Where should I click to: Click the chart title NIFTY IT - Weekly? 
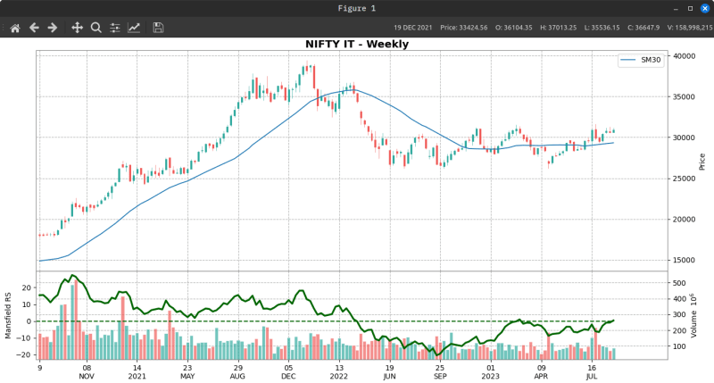(x=357, y=44)
